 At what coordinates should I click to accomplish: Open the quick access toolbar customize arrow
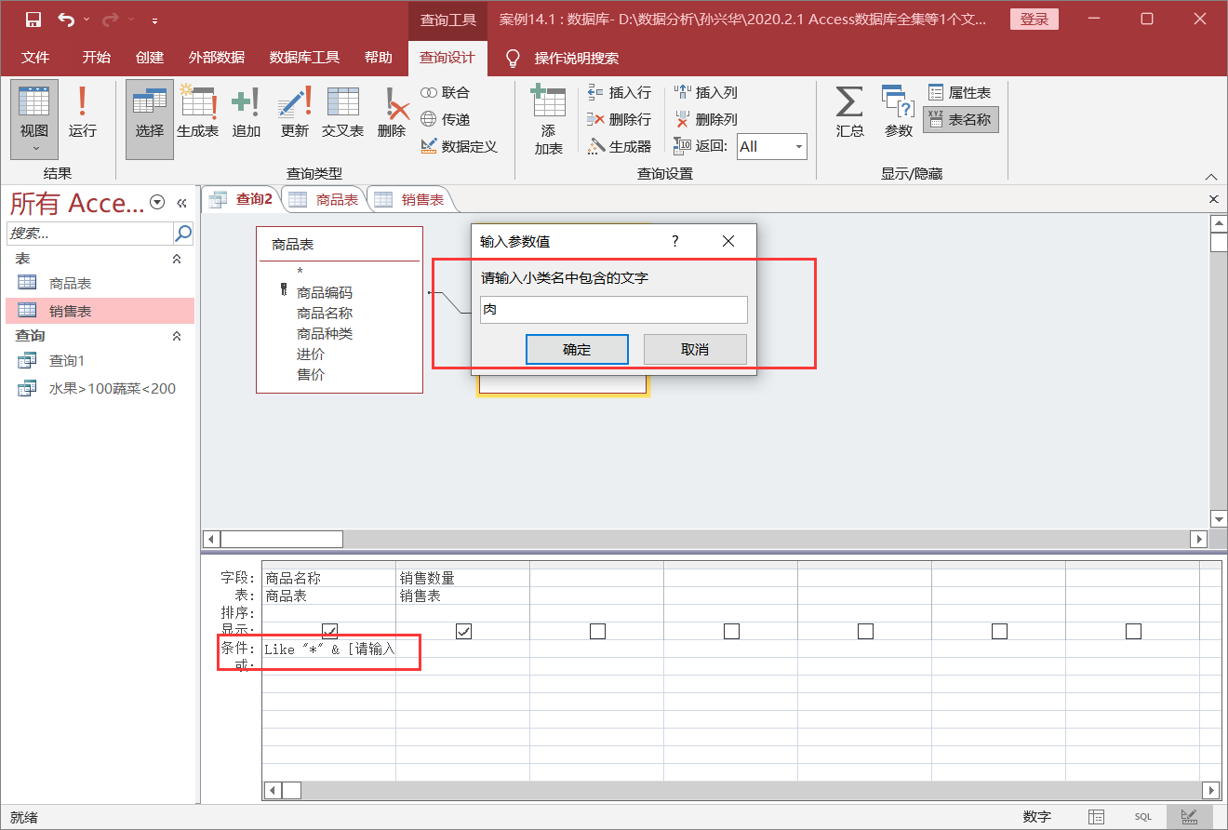click(x=154, y=20)
